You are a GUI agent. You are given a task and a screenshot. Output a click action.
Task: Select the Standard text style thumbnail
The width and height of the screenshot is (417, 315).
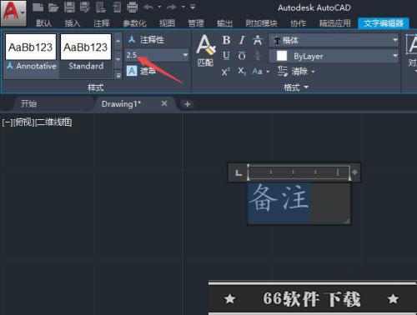[86, 52]
